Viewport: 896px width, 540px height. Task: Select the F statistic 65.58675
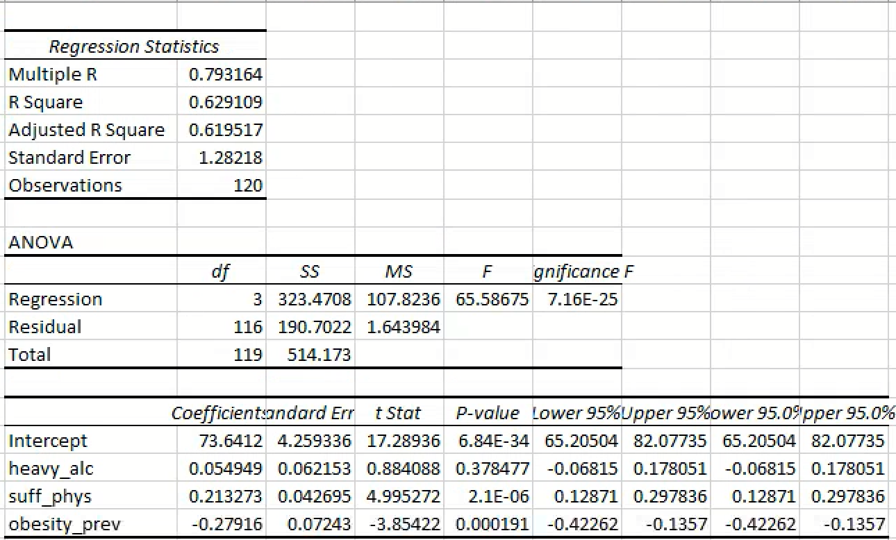492,299
